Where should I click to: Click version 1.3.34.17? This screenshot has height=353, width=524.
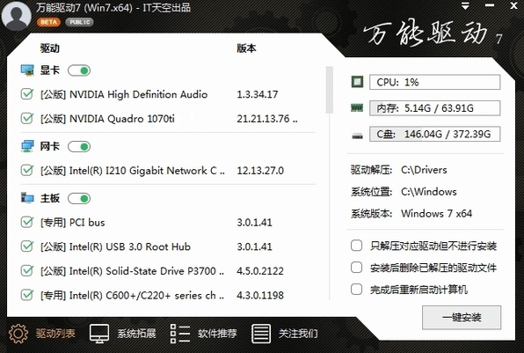(258, 94)
